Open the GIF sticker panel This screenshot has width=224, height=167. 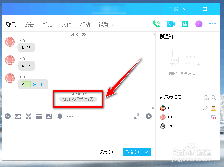point(18,116)
